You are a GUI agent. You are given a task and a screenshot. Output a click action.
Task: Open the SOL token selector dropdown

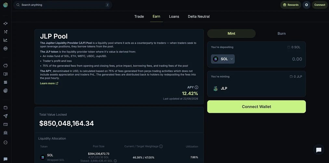(223, 59)
